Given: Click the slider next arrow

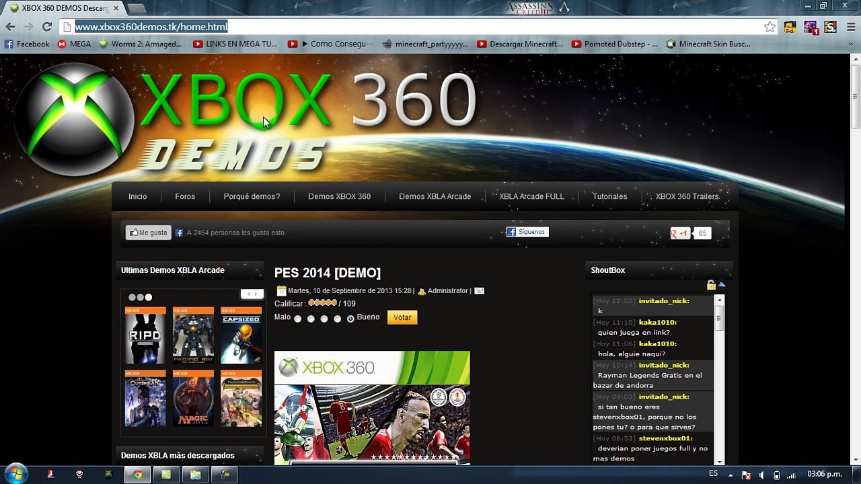Looking at the screenshot, I should point(258,294).
